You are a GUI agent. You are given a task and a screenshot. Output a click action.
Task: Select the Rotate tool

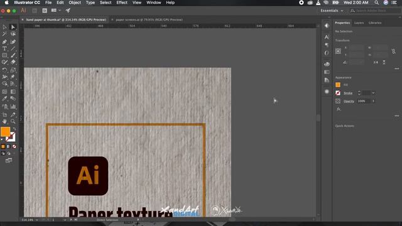point(4,70)
